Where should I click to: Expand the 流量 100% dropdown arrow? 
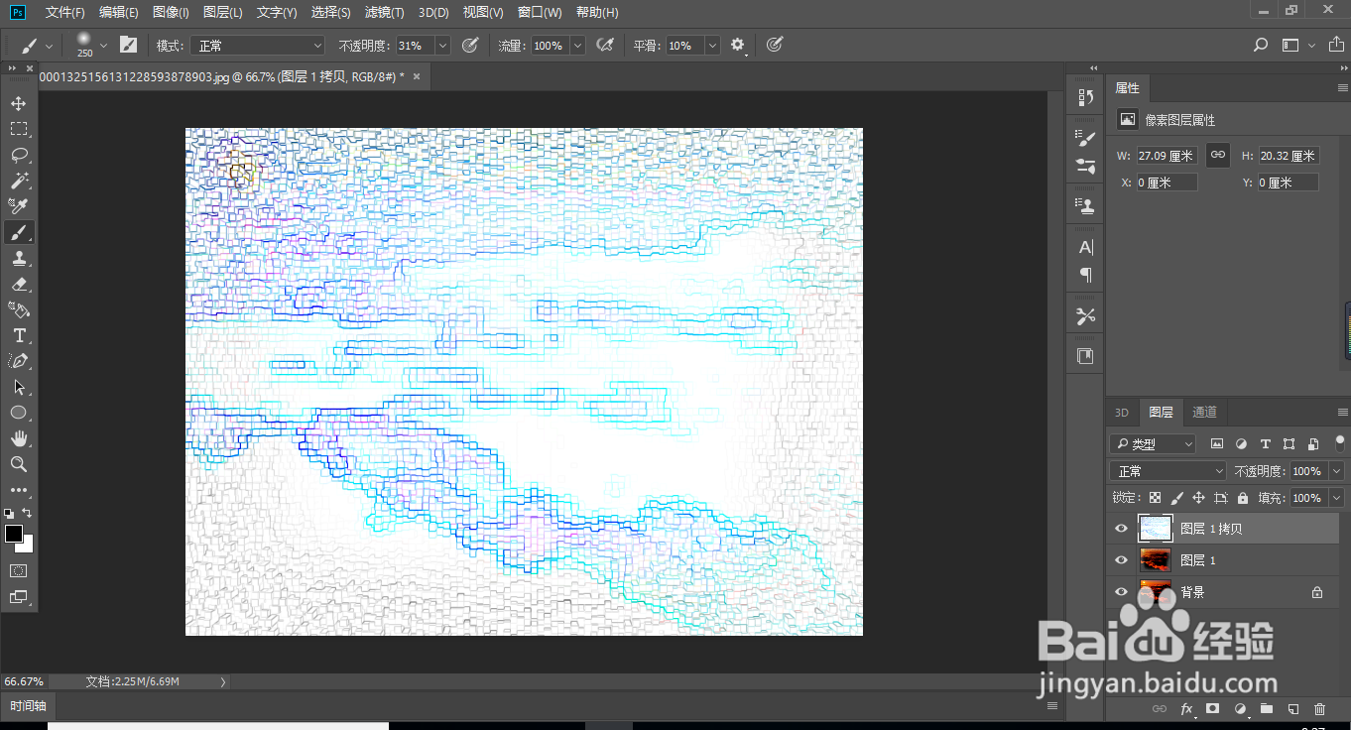(x=577, y=46)
